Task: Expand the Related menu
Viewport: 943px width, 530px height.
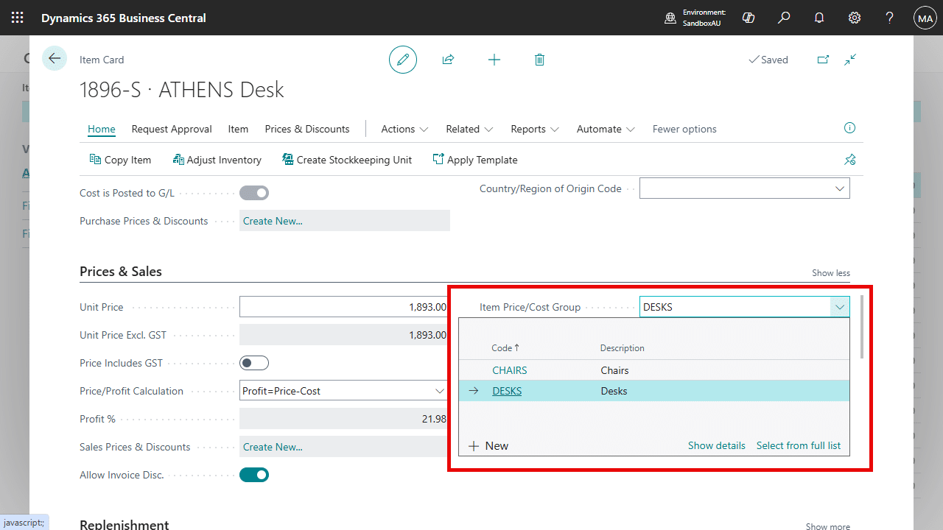Action: (x=469, y=129)
